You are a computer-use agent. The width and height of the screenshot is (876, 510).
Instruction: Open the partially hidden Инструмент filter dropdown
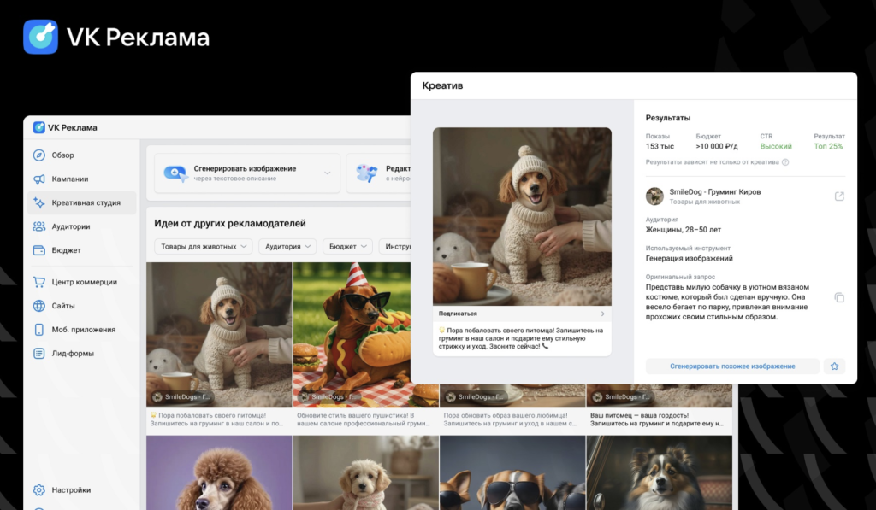coord(395,246)
